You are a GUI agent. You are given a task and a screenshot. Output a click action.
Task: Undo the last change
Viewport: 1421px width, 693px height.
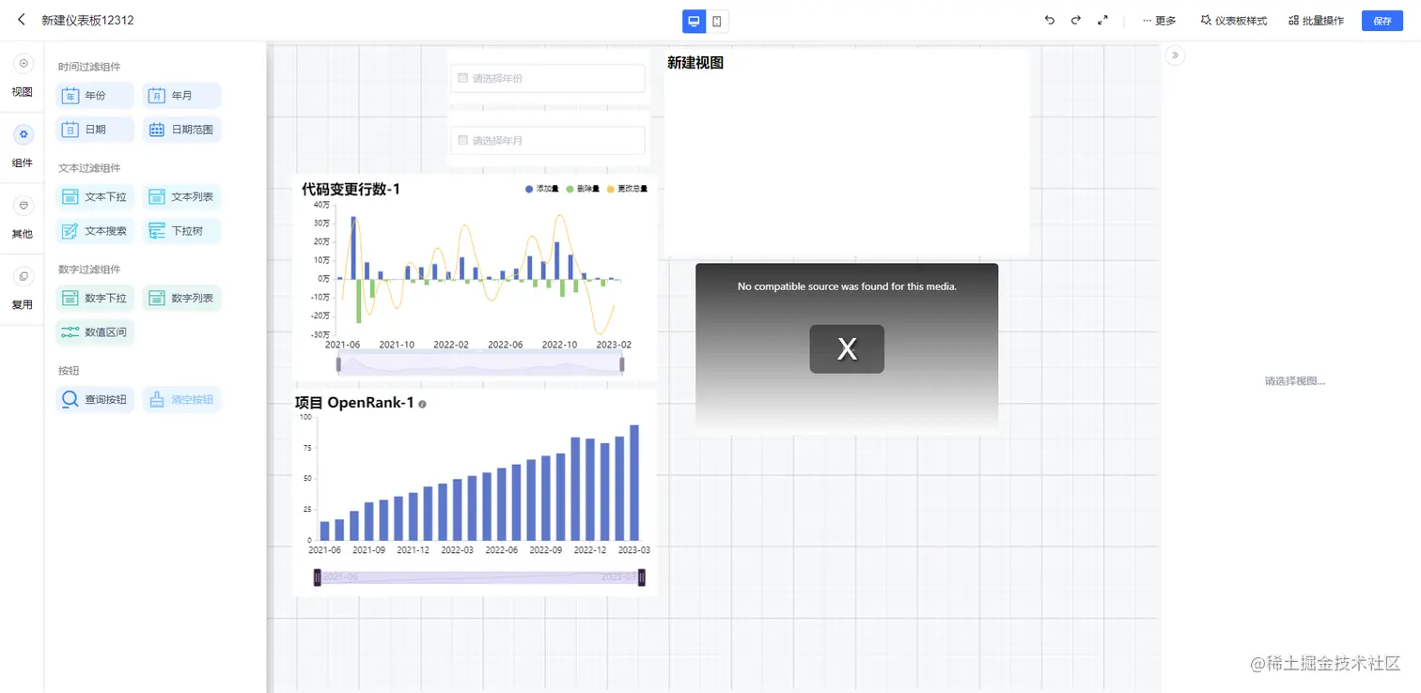(x=1050, y=20)
